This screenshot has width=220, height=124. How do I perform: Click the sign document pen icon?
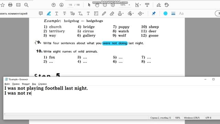click(x=159, y=5)
